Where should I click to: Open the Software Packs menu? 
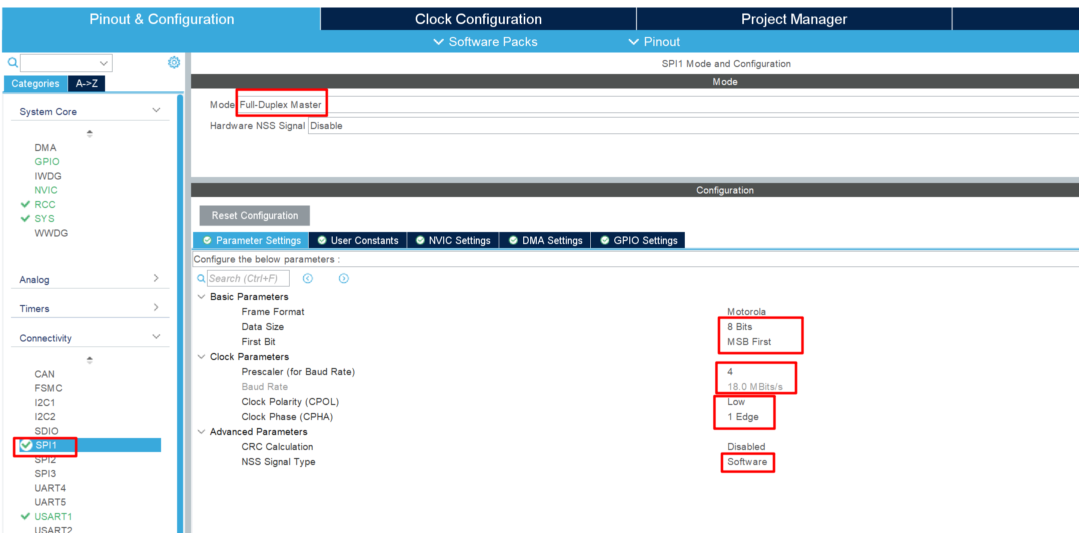[486, 41]
